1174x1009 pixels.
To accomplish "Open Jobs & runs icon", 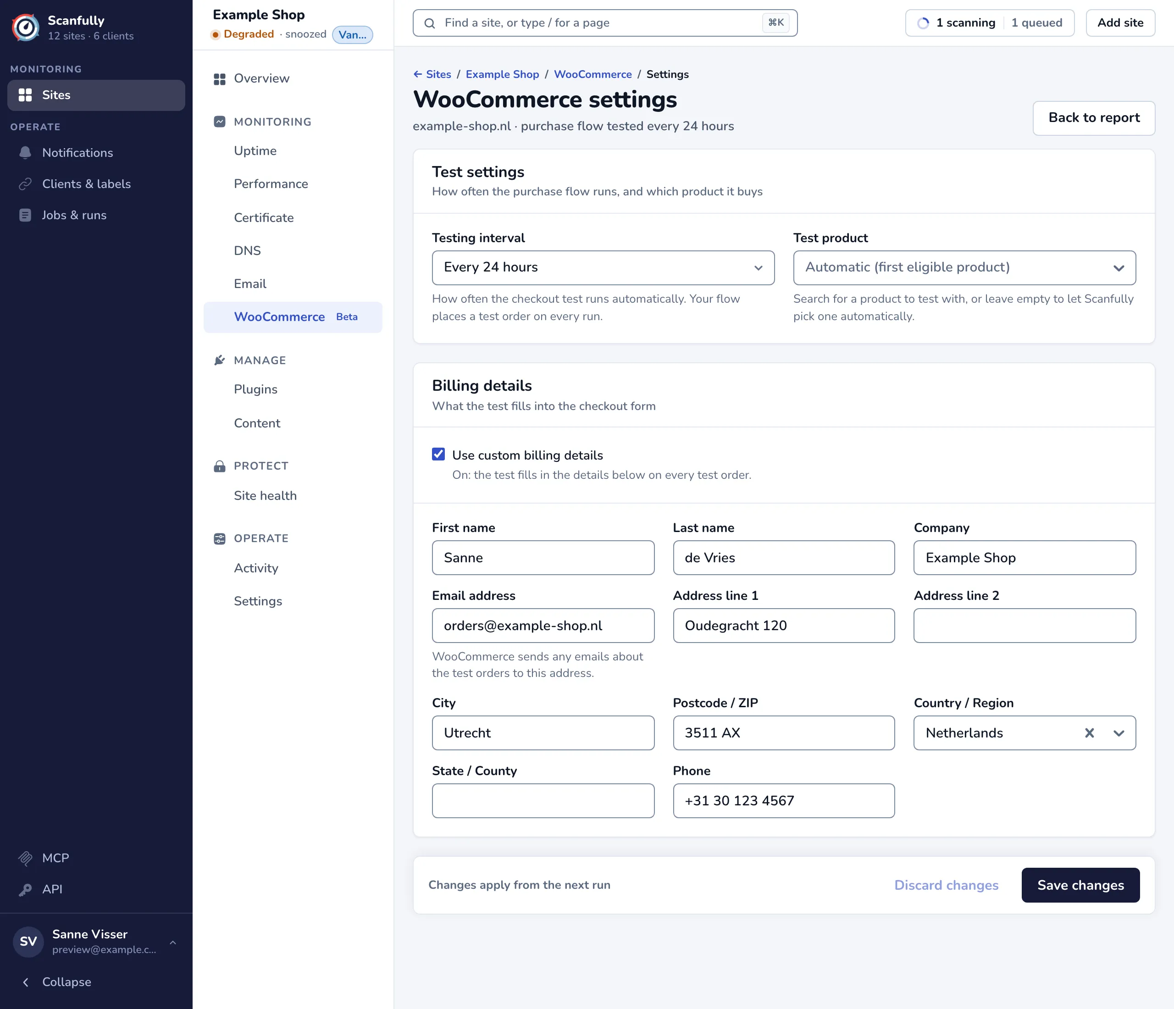I will 25,215.
